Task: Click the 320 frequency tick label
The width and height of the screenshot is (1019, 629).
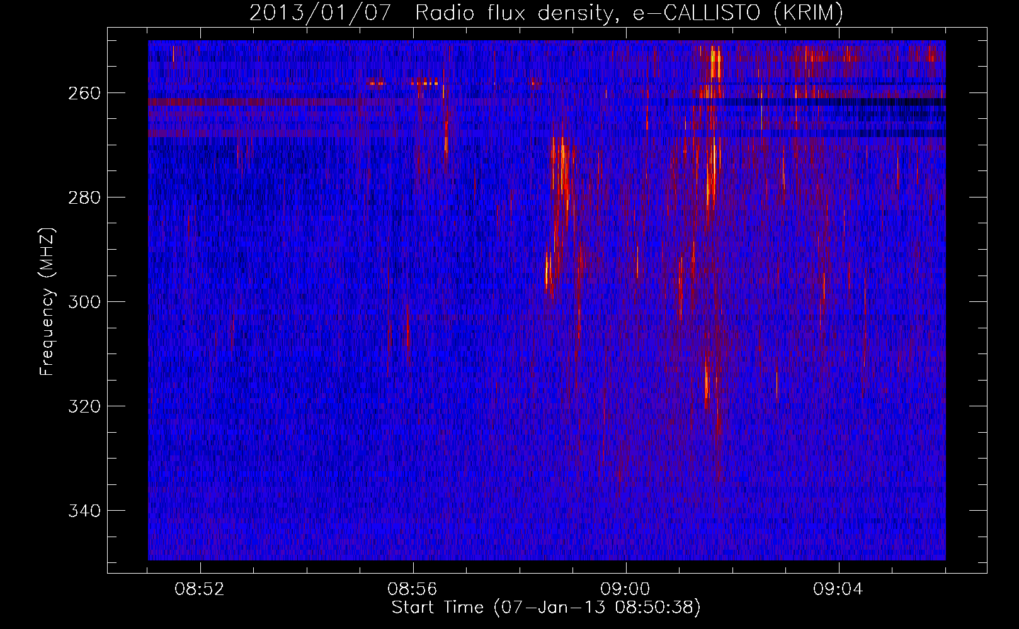Action: [x=84, y=406]
